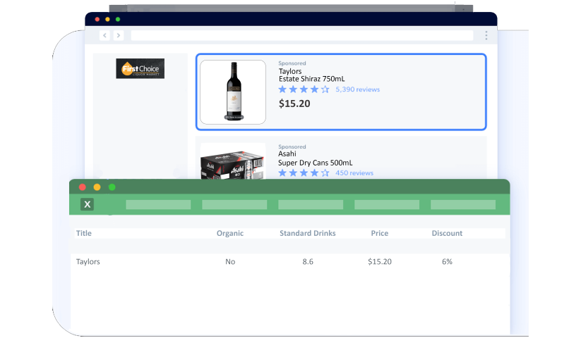Close the spreadsheet window with red button
Image resolution: width=581 pixels, height=338 pixels.
(x=83, y=187)
